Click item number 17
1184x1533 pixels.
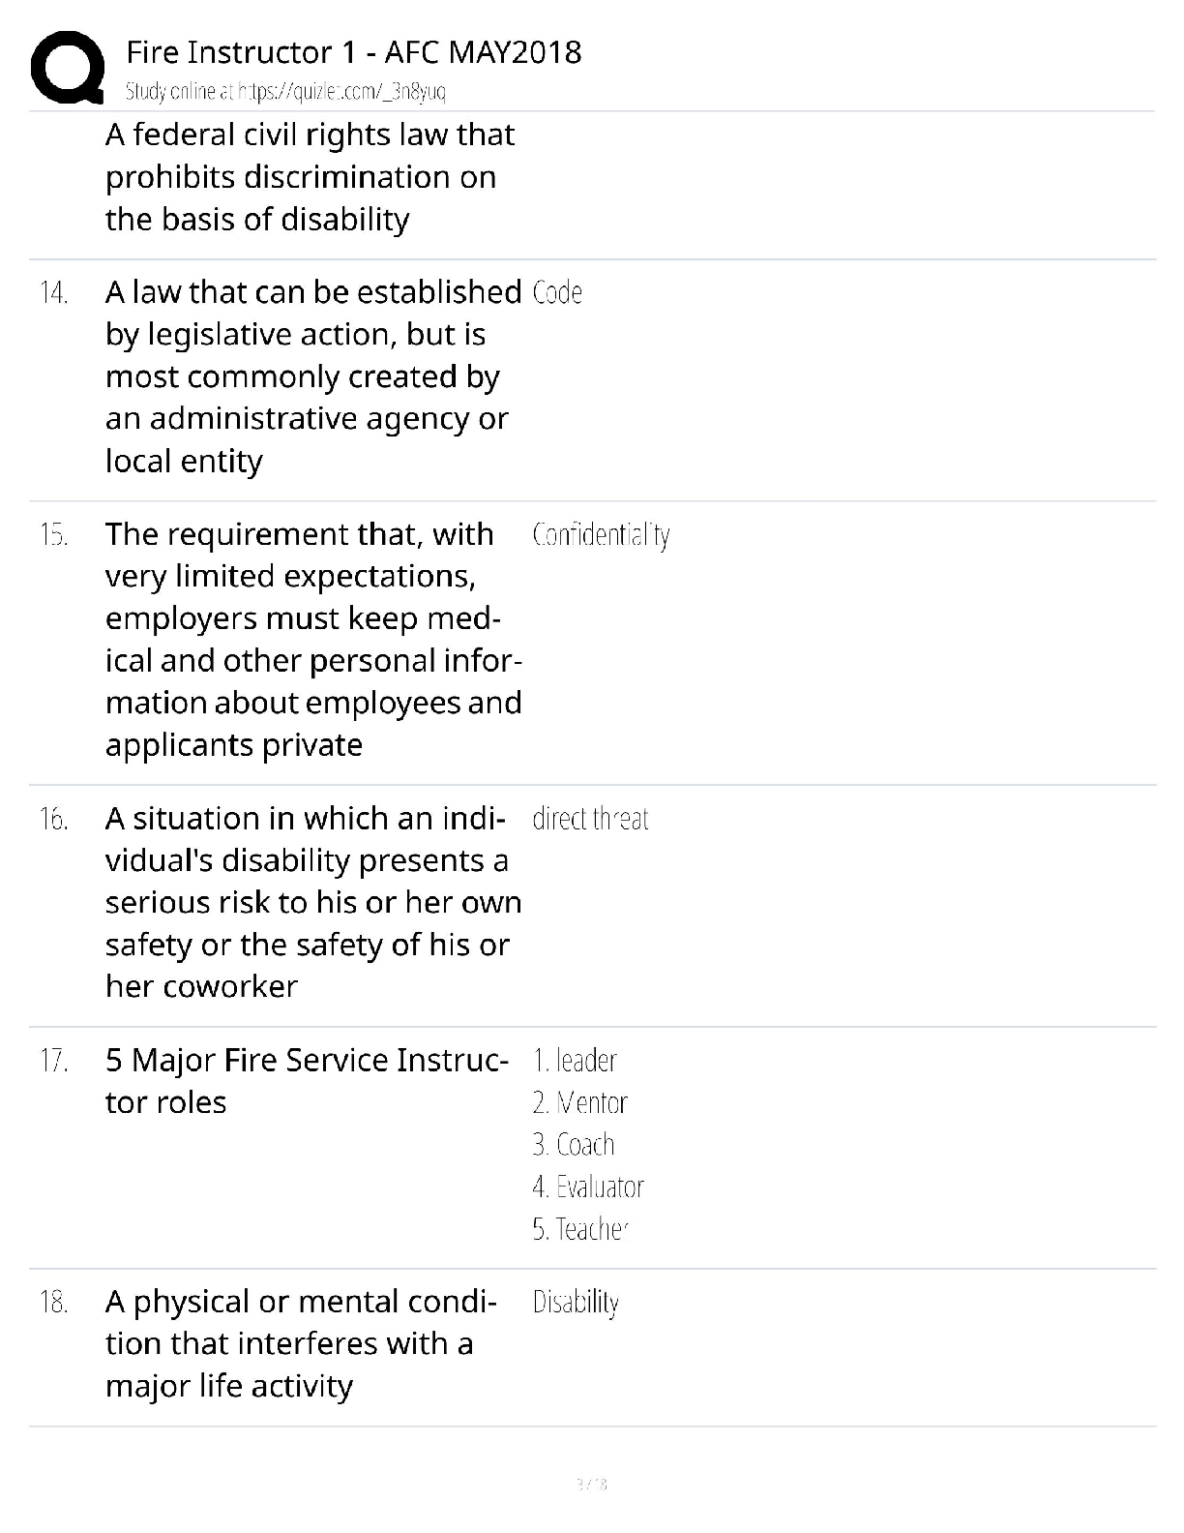point(54,1061)
